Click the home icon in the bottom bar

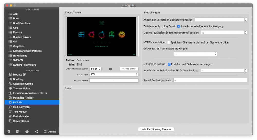[x=27, y=132]
